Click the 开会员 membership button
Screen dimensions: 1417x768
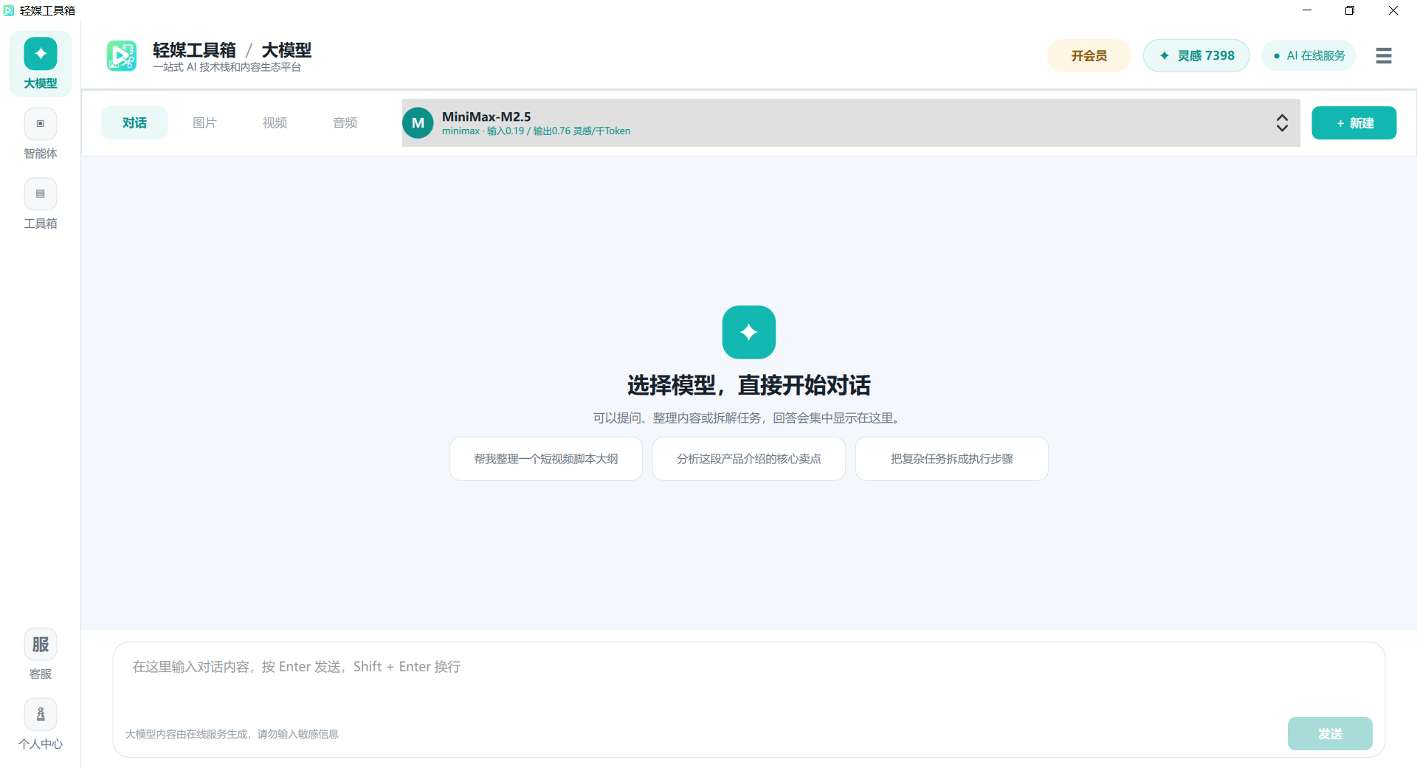[1089, 56]
